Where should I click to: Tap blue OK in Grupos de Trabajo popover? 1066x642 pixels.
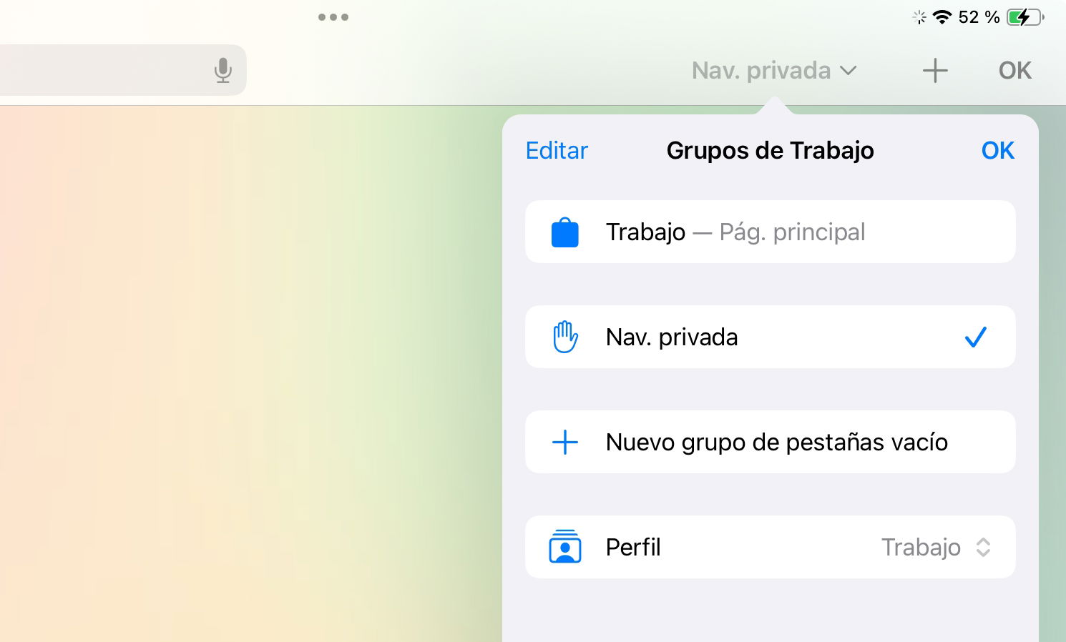tap(997, 150)
